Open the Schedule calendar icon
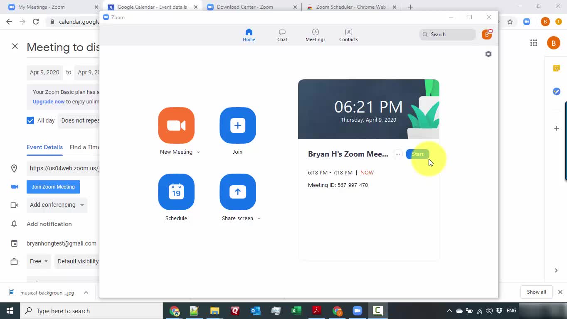Image resolution: width=567 pixels, height=319 pixels. [x=176, y=192]
